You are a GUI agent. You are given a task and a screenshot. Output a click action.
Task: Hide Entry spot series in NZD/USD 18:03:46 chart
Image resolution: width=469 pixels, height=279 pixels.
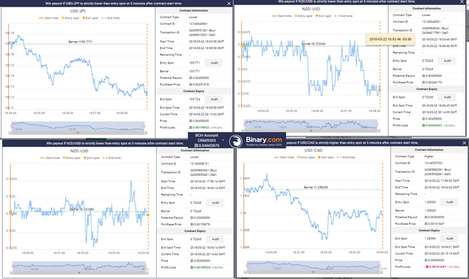[x=303, y=16]
